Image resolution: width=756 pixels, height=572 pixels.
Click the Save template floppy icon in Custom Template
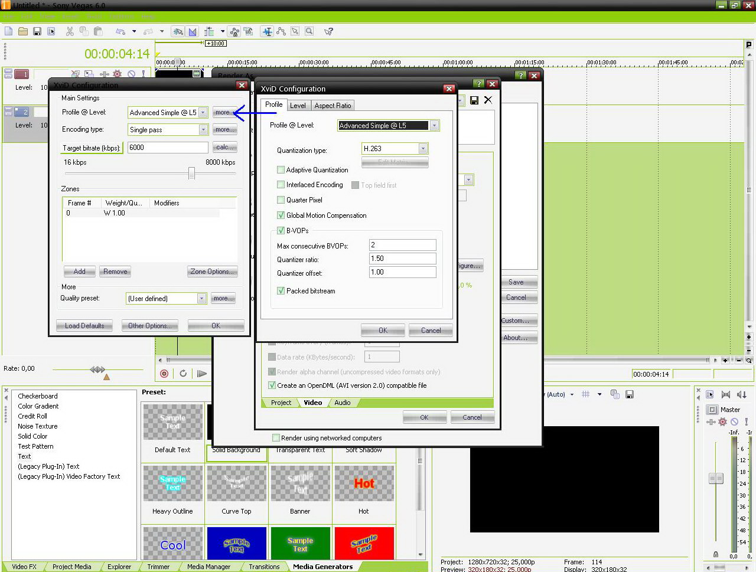[x=474, y=100]
